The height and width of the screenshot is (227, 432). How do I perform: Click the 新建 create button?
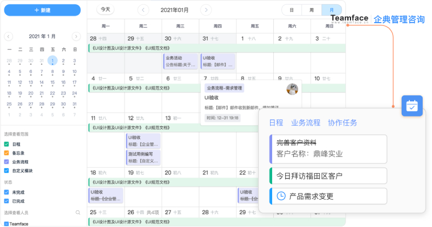(42, 10)
